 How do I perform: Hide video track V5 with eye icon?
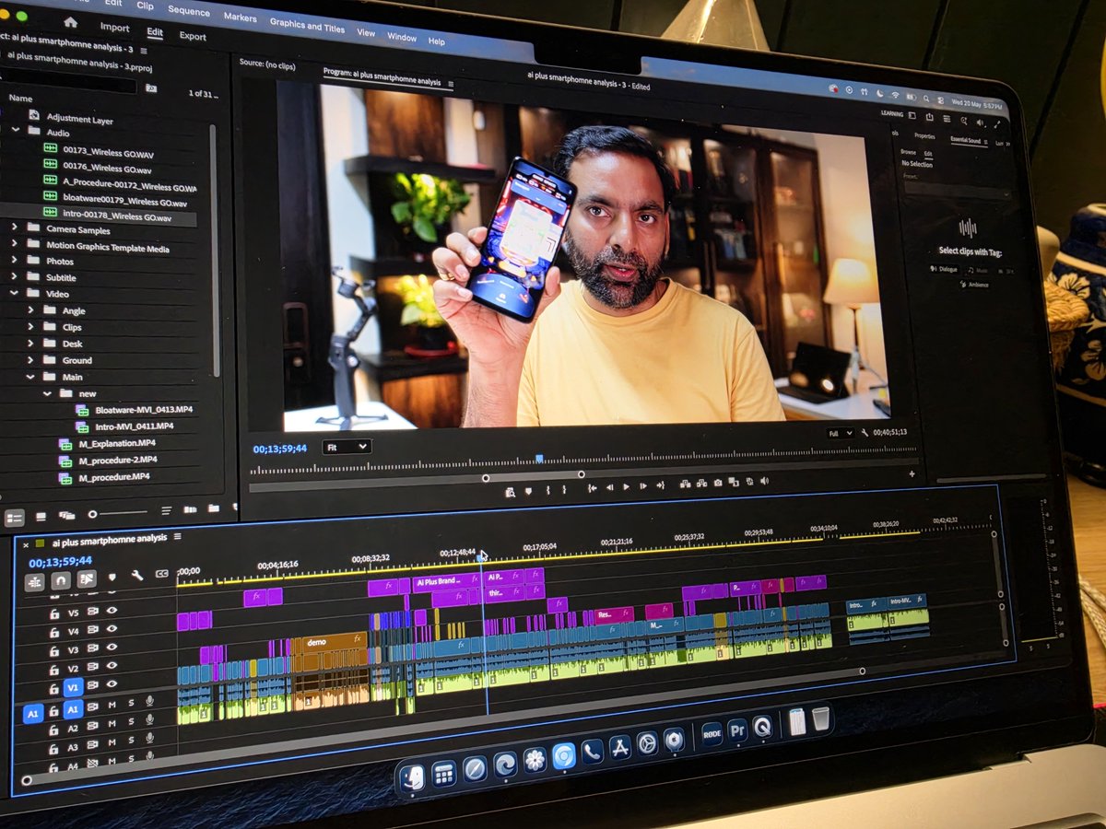(x=112, y=610)
